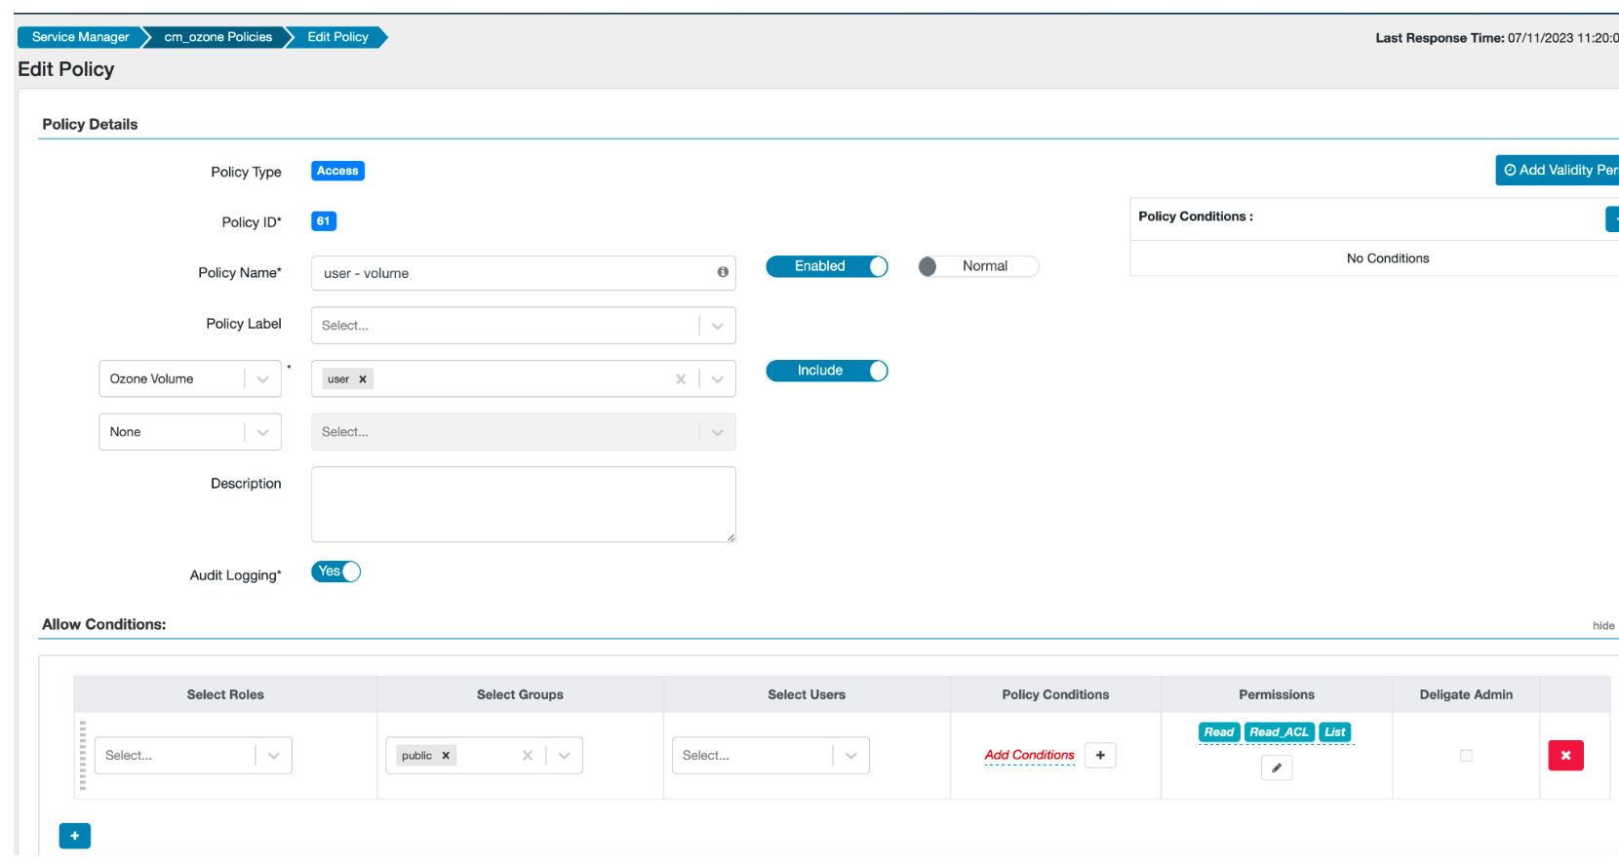
Task: Toggle the Include resource switch
Action: point(826,371)
